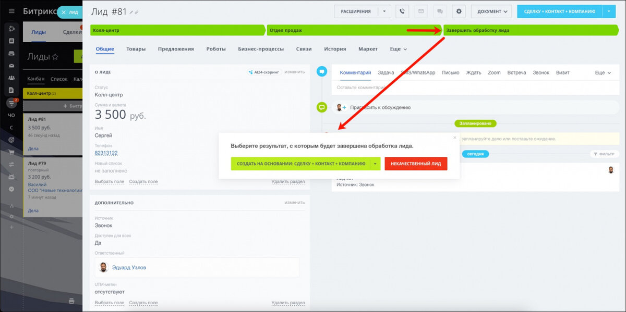Select Письмо timeline tab
626x312 pixels.
(451, 72)
